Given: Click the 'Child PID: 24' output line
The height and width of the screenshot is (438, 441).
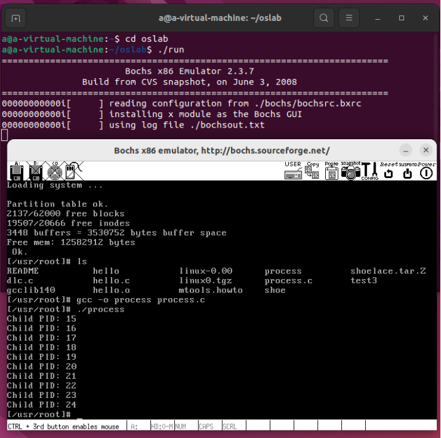Looking at the screenshot, I should [x=42, y=405].
